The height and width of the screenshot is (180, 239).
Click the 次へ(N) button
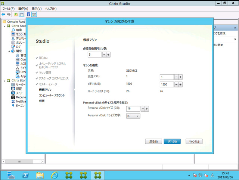172,142
